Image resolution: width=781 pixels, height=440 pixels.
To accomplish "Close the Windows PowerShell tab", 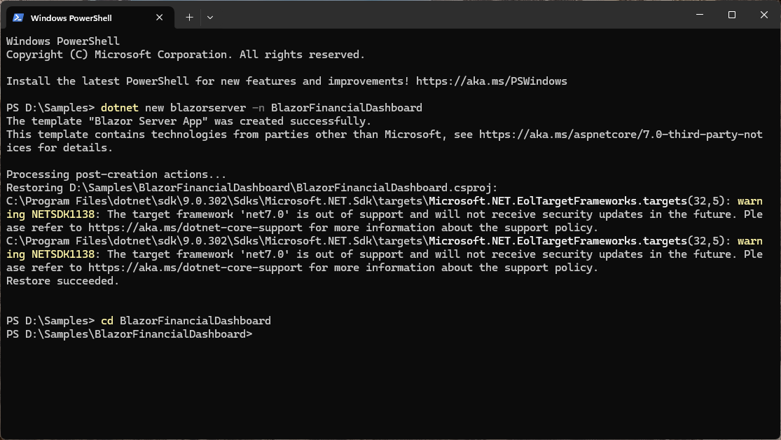I will [160, 18].
